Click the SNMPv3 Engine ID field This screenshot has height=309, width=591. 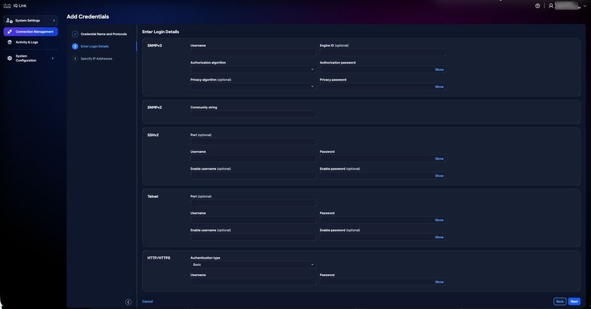(x=383, y=53)
